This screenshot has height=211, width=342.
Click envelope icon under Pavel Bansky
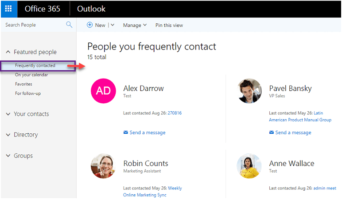point(272,132)
